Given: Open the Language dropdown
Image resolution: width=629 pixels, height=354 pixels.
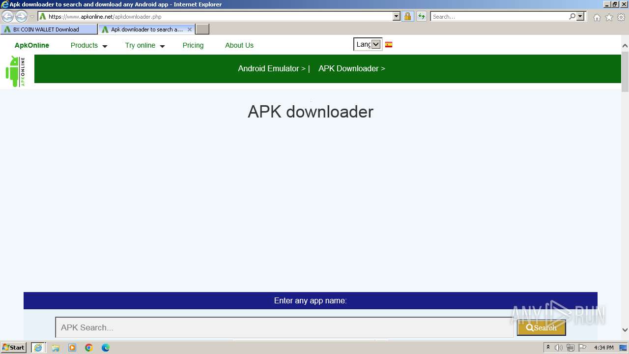Looking at the screenshot, I should pyautogui.click(x=368, y=44).
